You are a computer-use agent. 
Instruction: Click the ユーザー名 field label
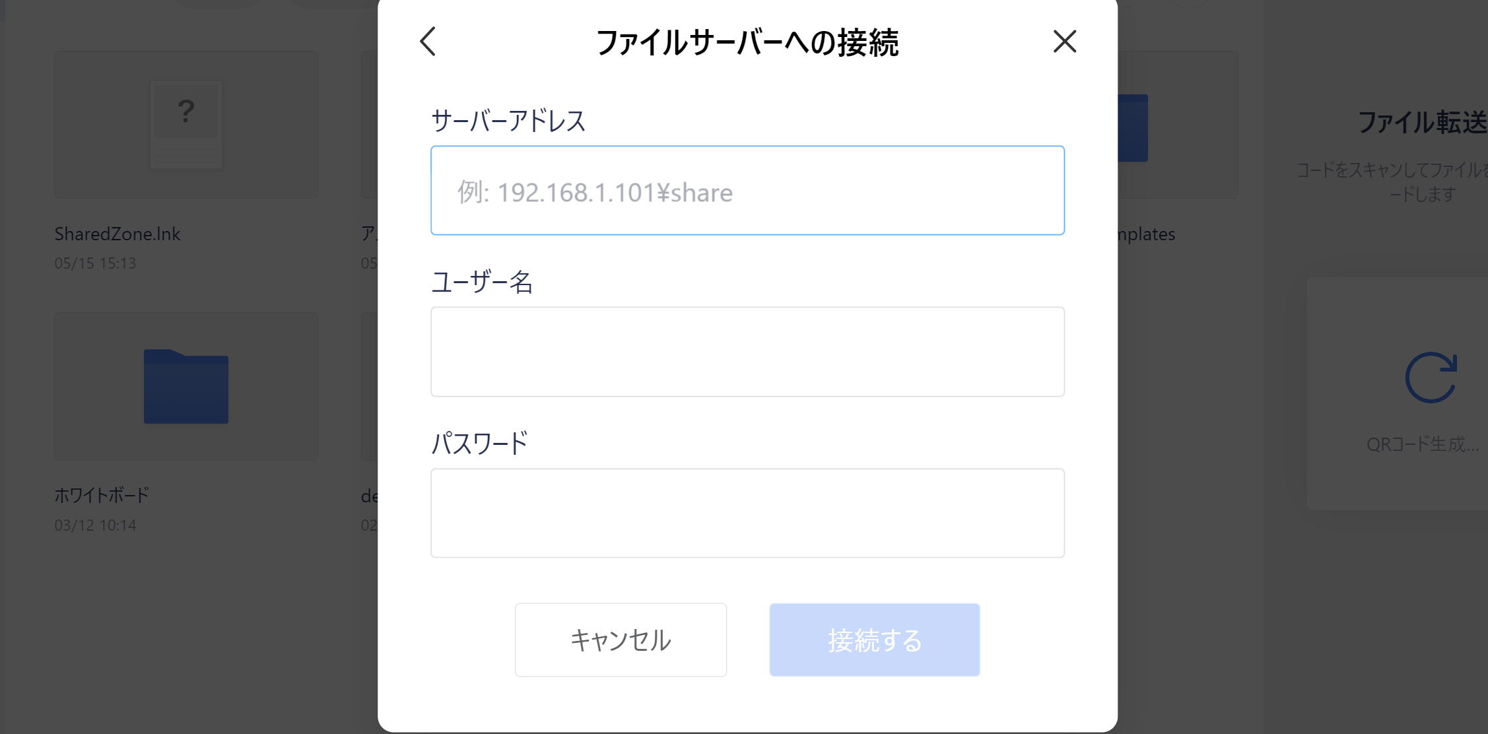(482, 282)
